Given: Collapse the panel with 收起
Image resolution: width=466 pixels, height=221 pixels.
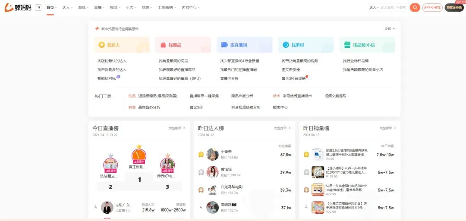Looking at the screenshot, I should [x=390, y=29].
